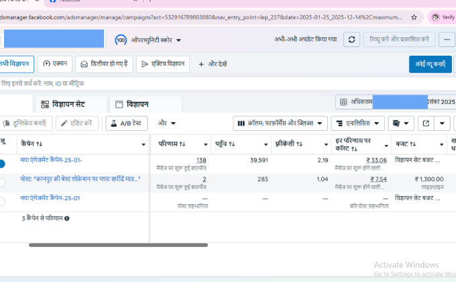
Task: Open the three-dots more options menu
Action: (x=447, y=40)
